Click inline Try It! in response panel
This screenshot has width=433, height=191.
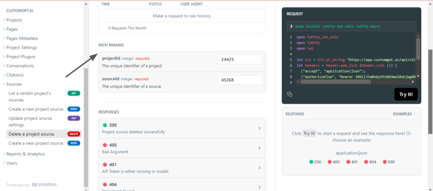click(309, 133)
